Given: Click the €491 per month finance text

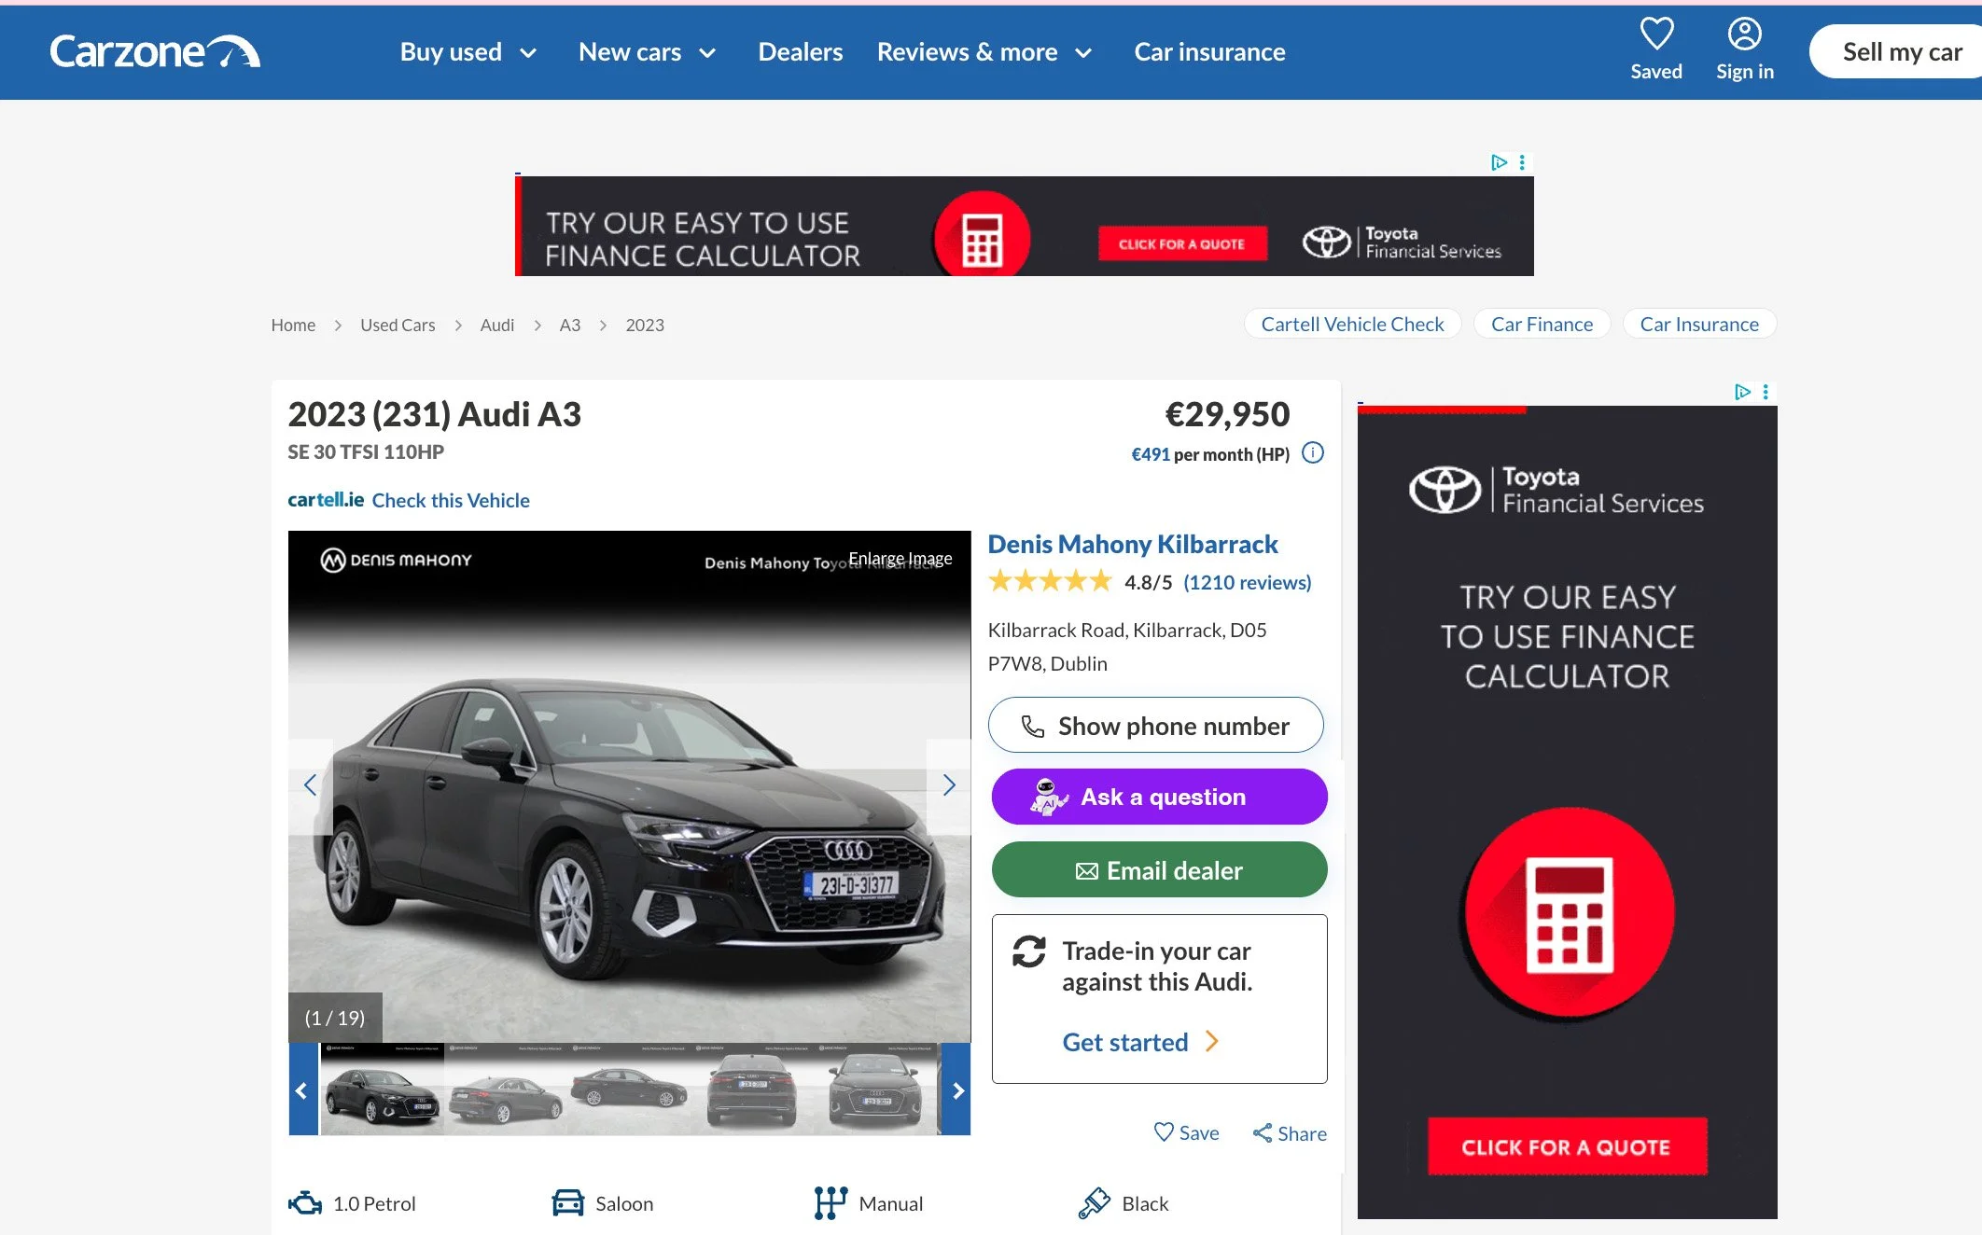Looking at the screenshot, I should coord(1210,454).
